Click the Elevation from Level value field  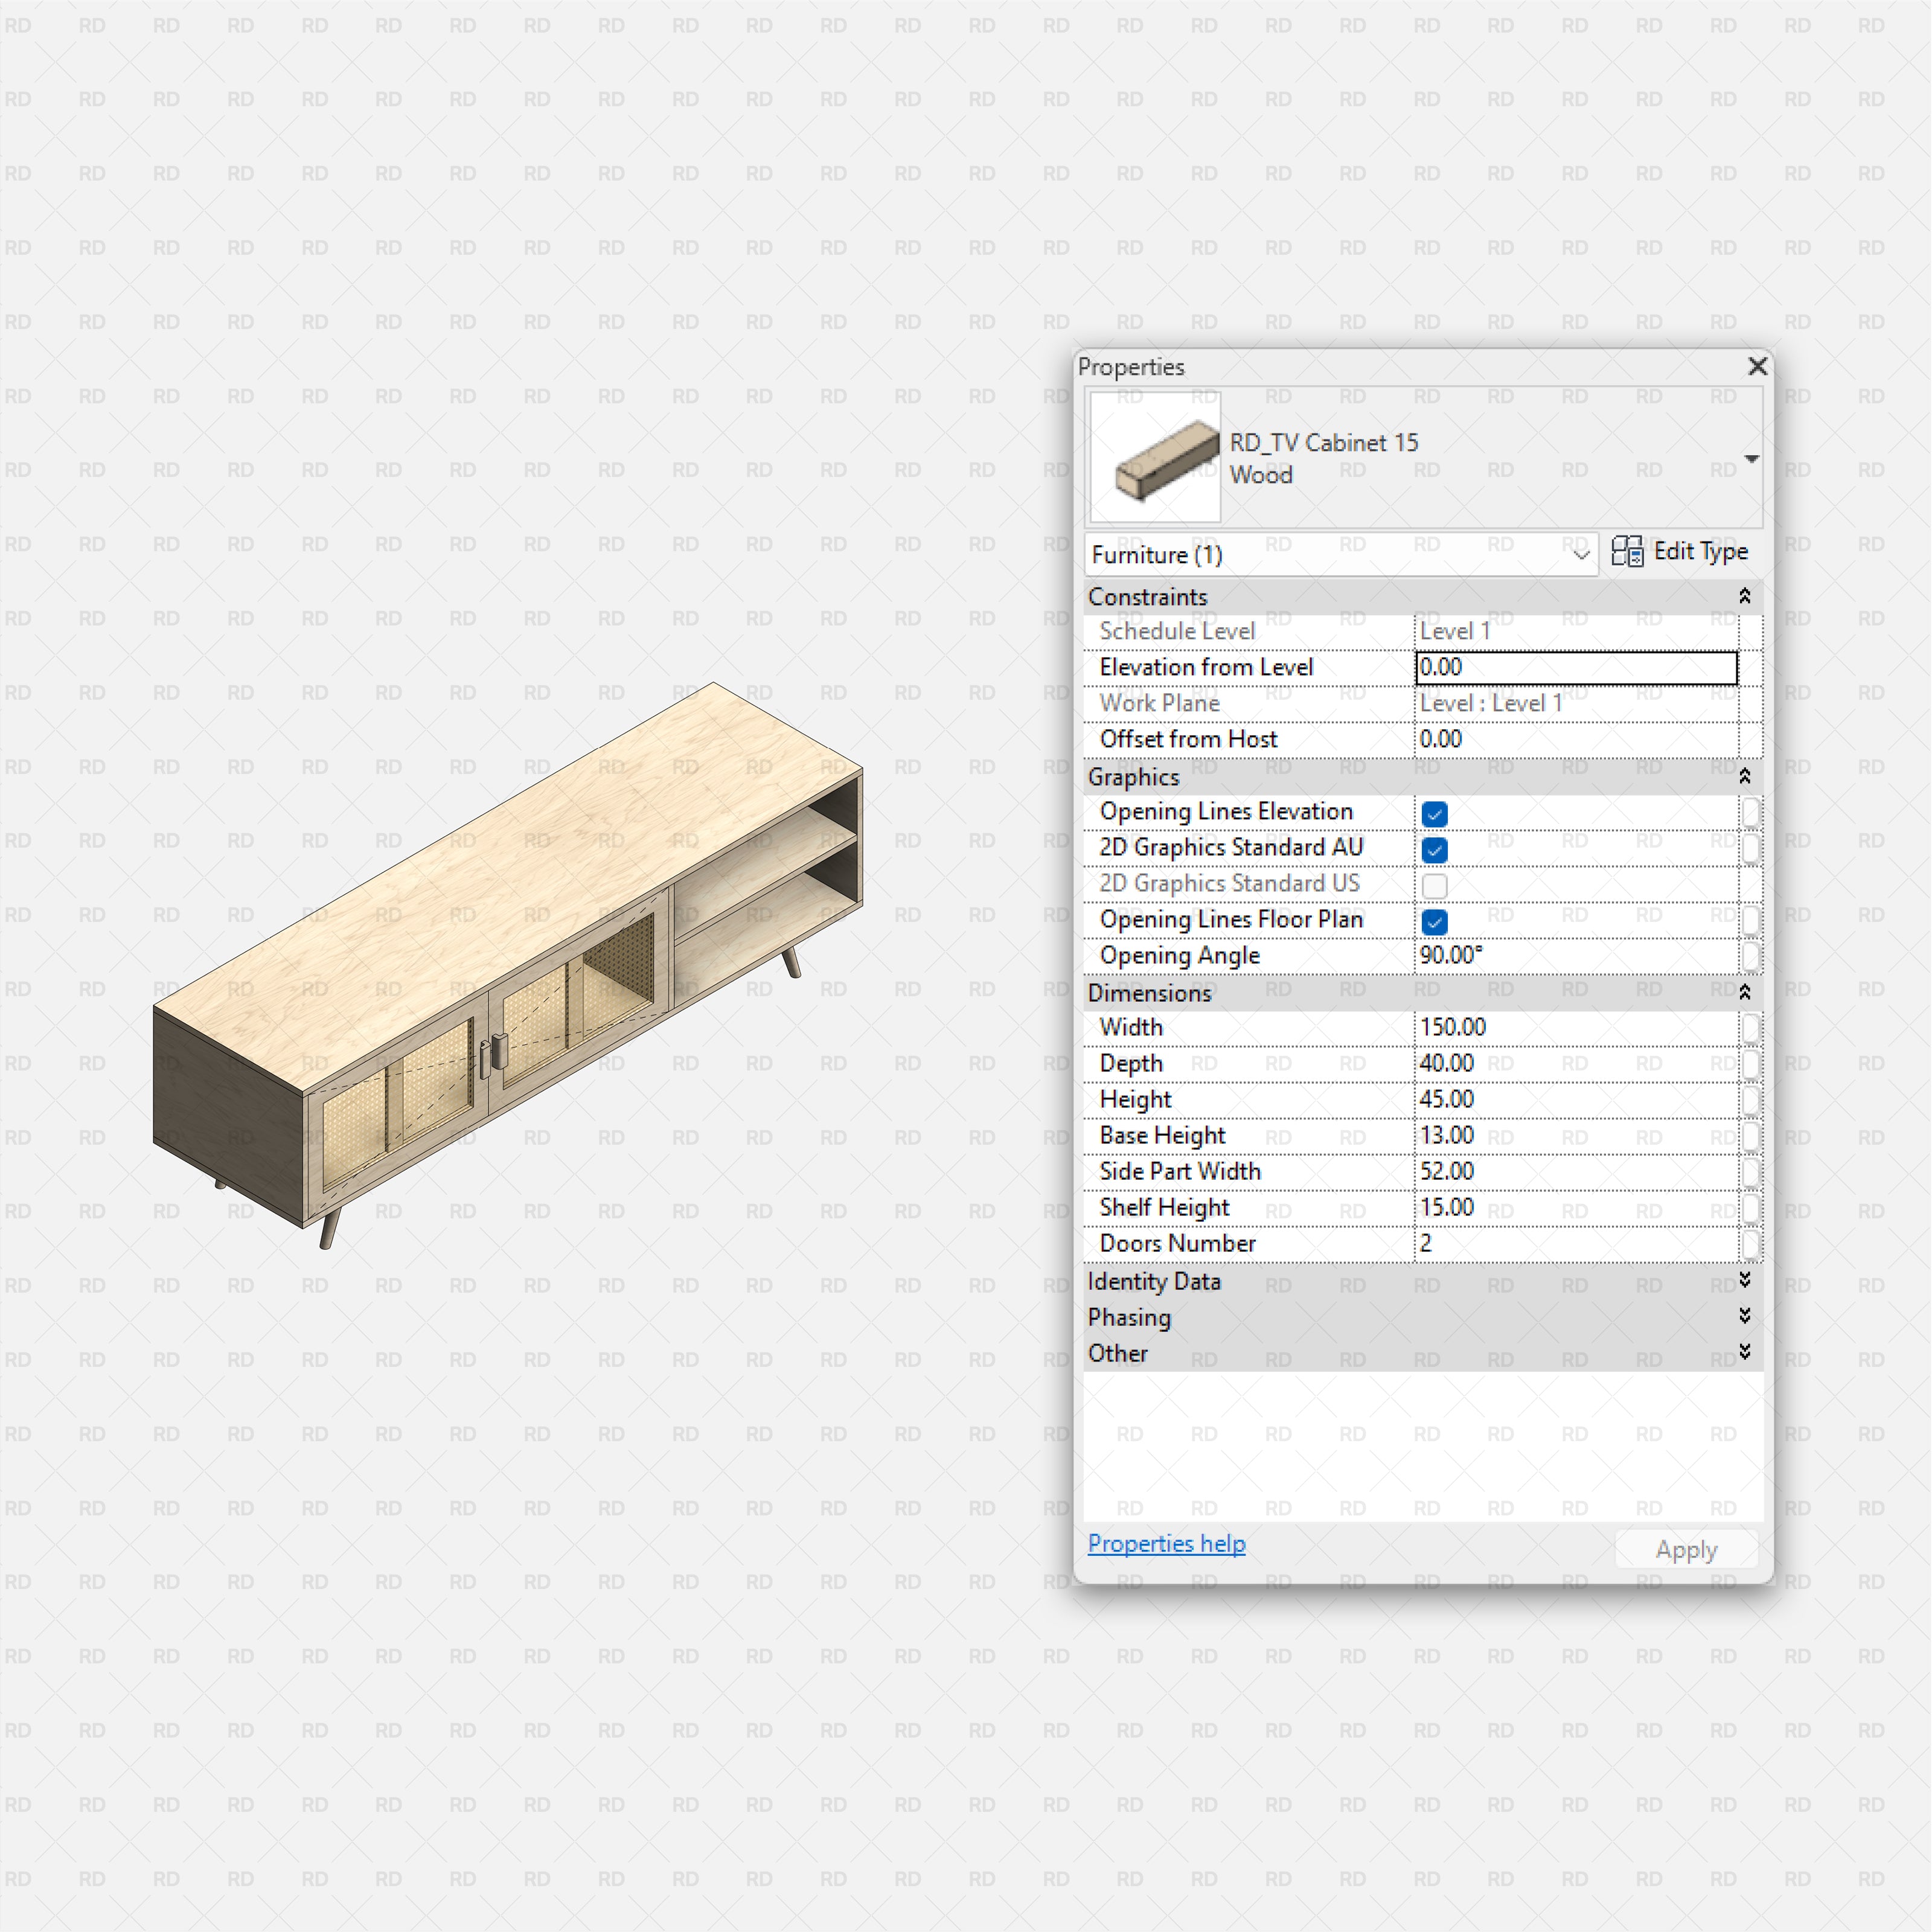(1575, 667)
